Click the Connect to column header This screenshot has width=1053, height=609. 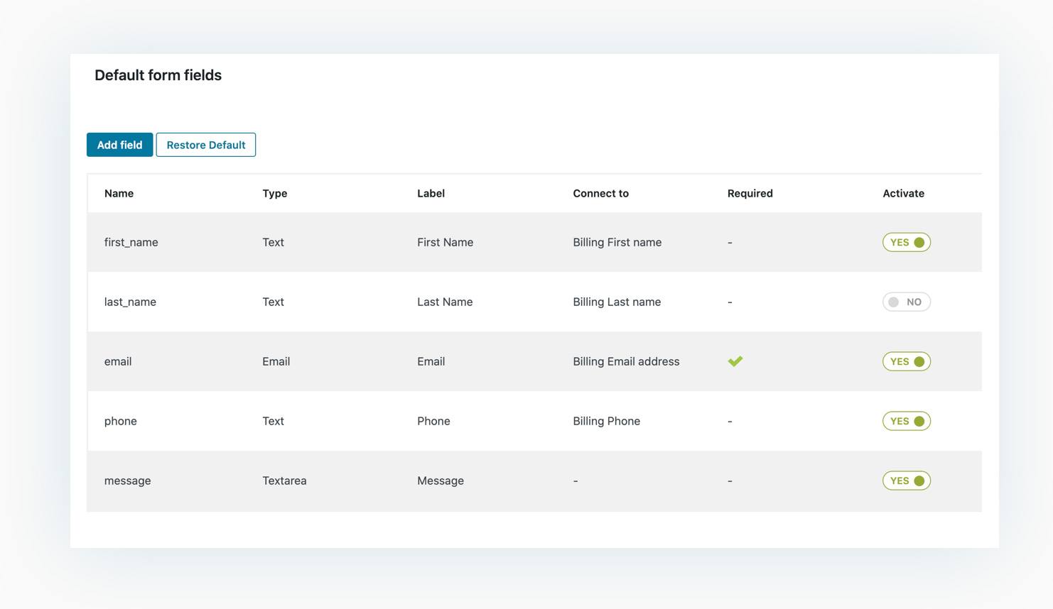click(x=600, y=193)
